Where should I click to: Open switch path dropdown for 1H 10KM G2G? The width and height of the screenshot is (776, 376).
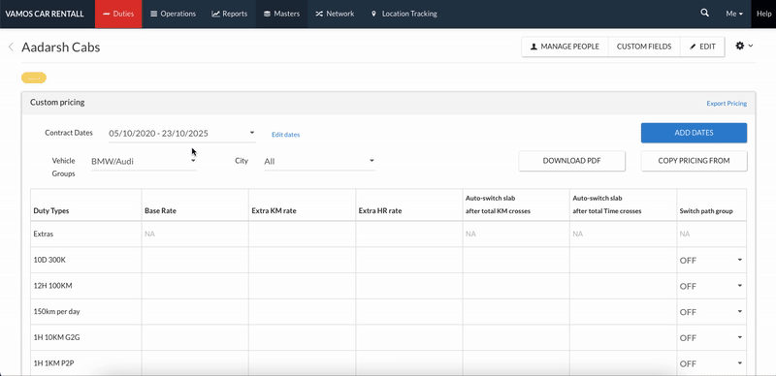pos(711,338)
